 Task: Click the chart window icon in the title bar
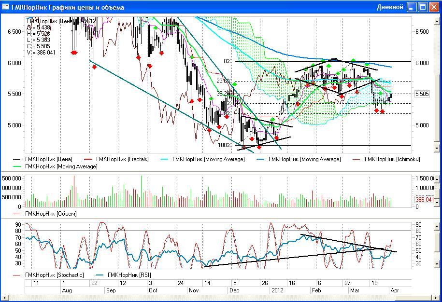coord(5,7)
